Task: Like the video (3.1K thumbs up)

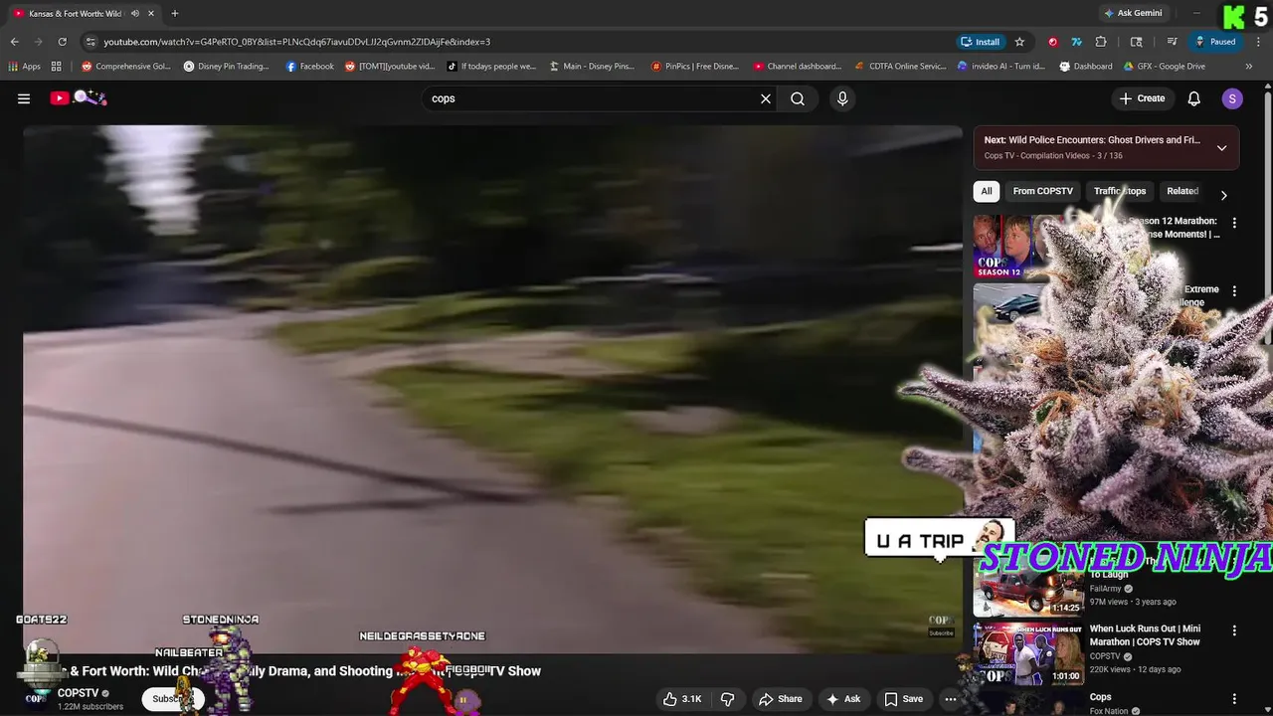Action: pyautogui.click(x=682, y=699)
